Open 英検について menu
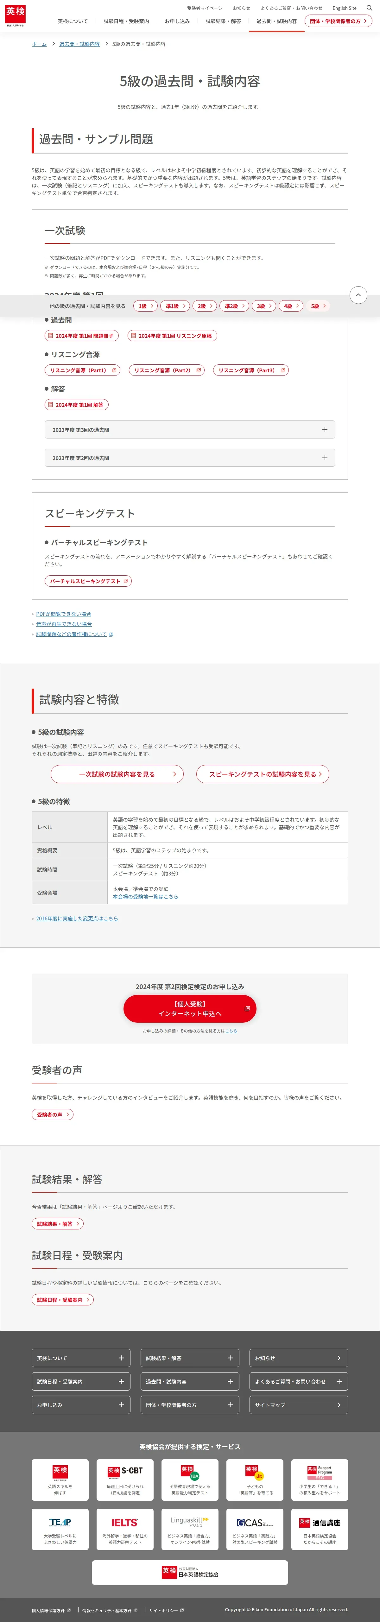This screenshot has height=1622, width=380. 73,22
